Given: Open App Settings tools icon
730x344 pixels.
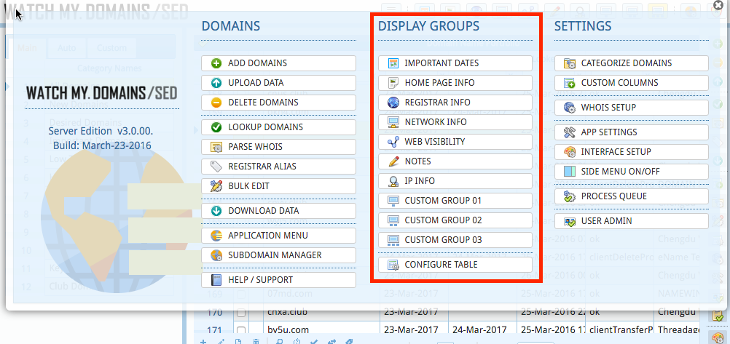Looking at the screenshot, I should [x=570, y=132].
